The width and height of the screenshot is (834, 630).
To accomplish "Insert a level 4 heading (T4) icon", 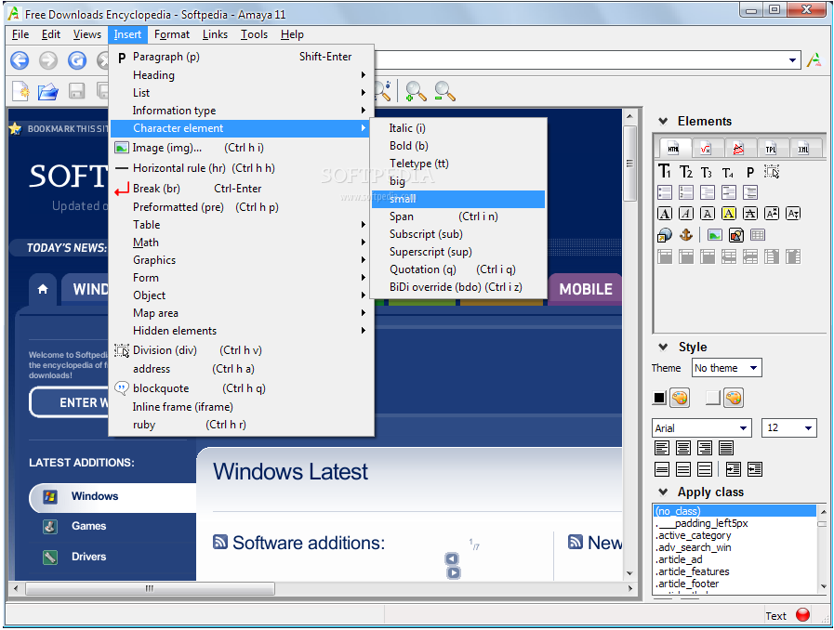I will pos(728,173).
